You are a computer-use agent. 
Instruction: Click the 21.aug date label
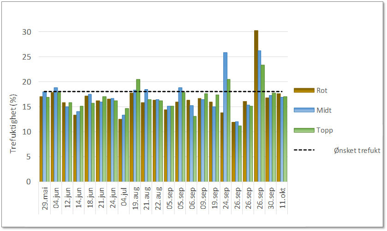pos(146,198)
